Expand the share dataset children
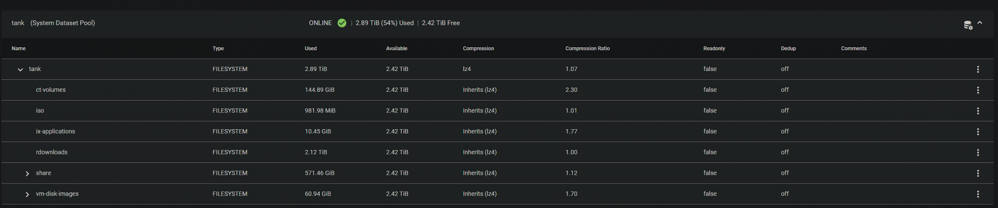The width and height of the screenshot is (998, 208). click(x=27, y=173)
